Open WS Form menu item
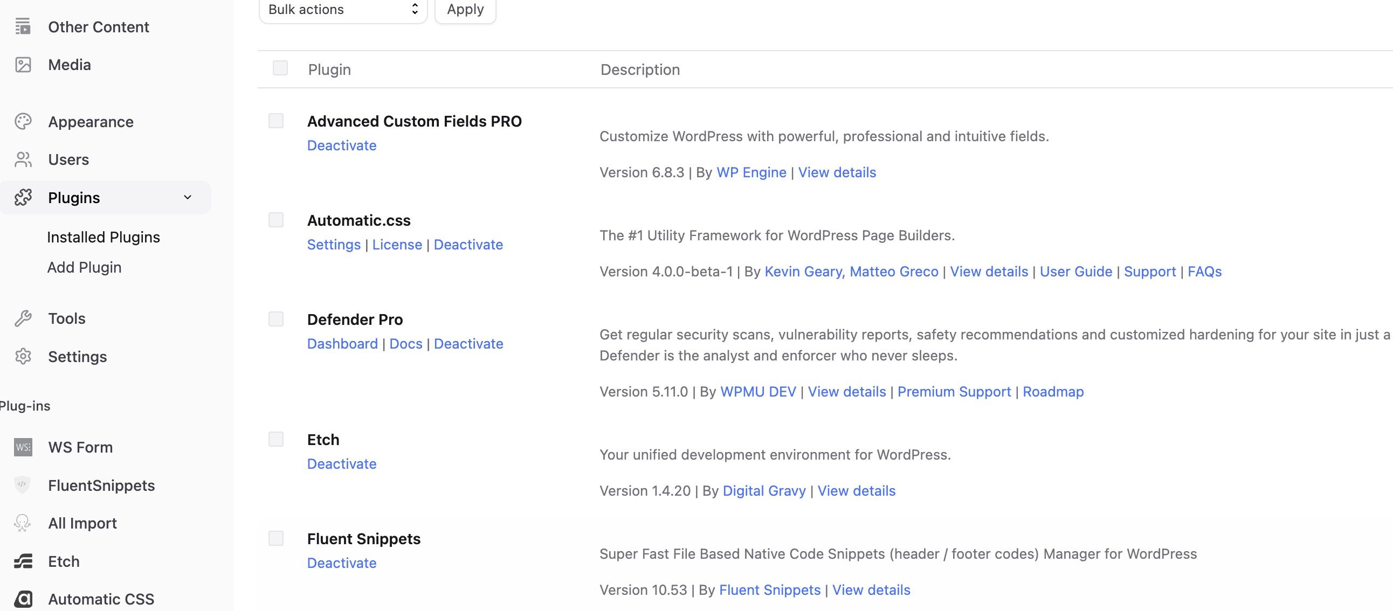 (x=80, y=447)
